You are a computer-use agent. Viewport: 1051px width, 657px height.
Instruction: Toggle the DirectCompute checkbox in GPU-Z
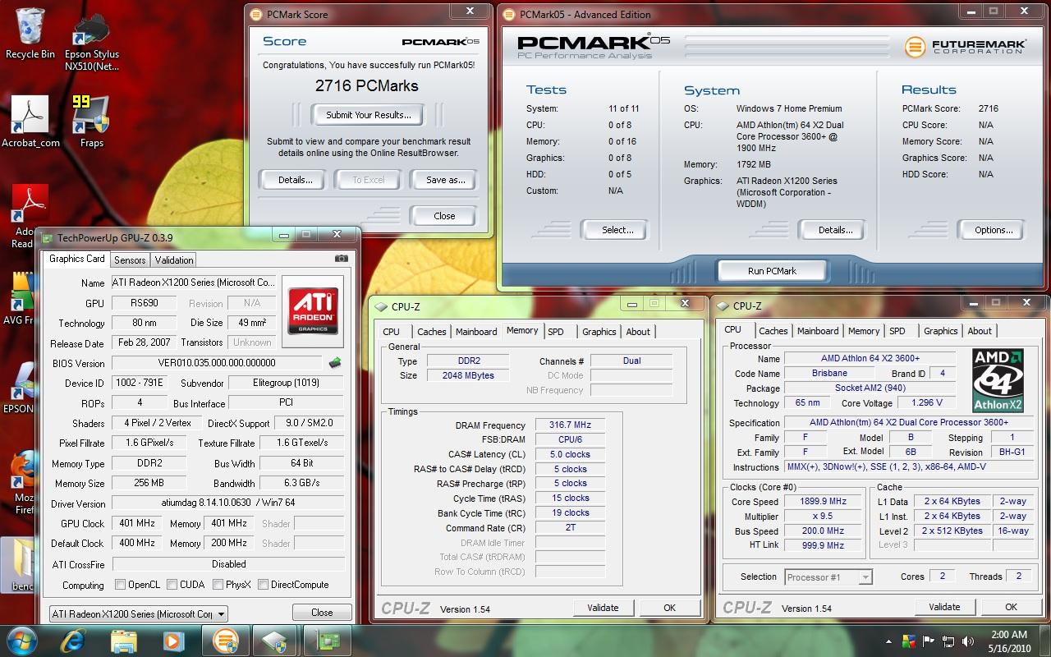point(263,585)
